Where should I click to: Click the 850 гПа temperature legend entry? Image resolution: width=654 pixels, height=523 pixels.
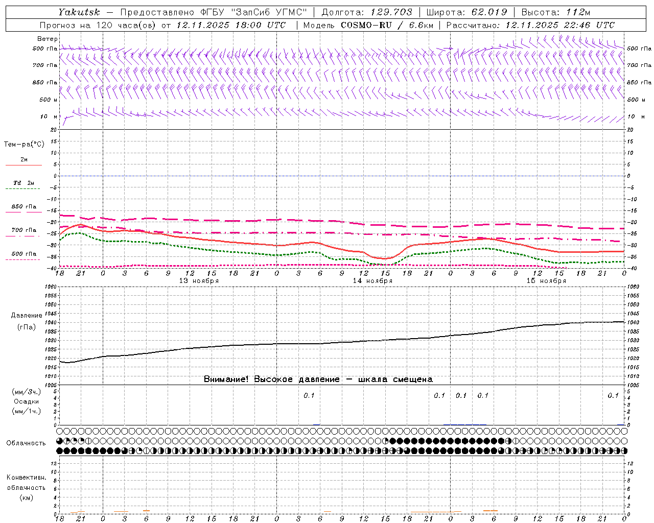24,206
